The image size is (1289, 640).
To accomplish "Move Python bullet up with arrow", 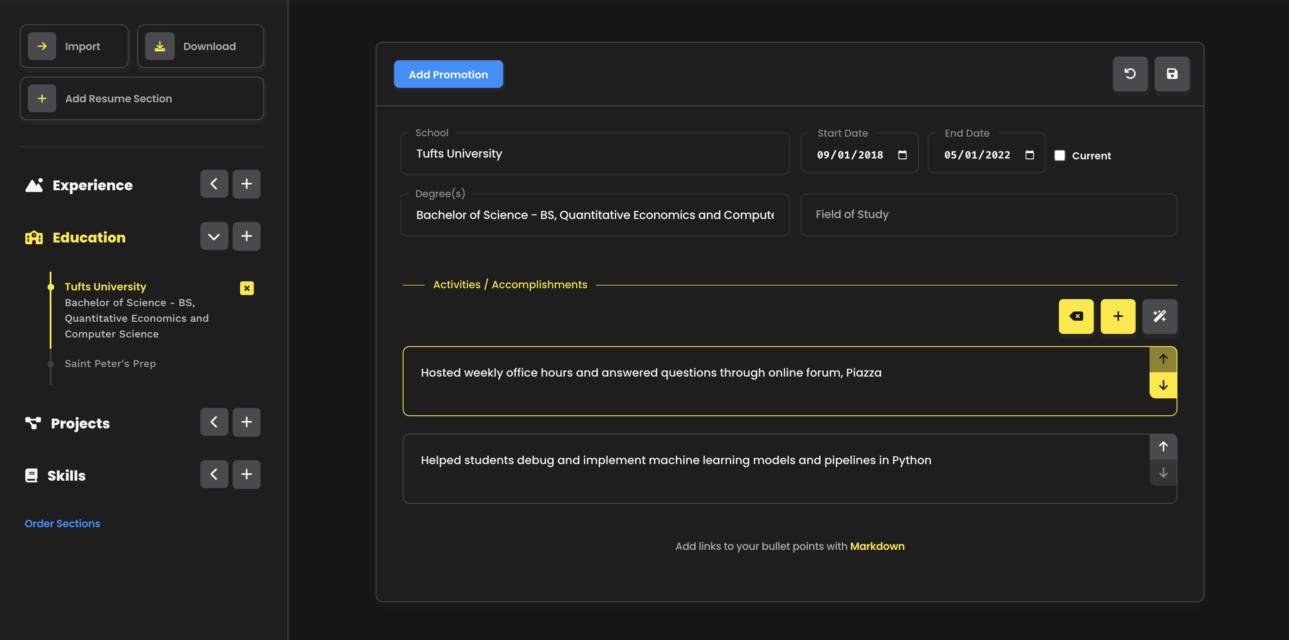I will click(1163, 447).
